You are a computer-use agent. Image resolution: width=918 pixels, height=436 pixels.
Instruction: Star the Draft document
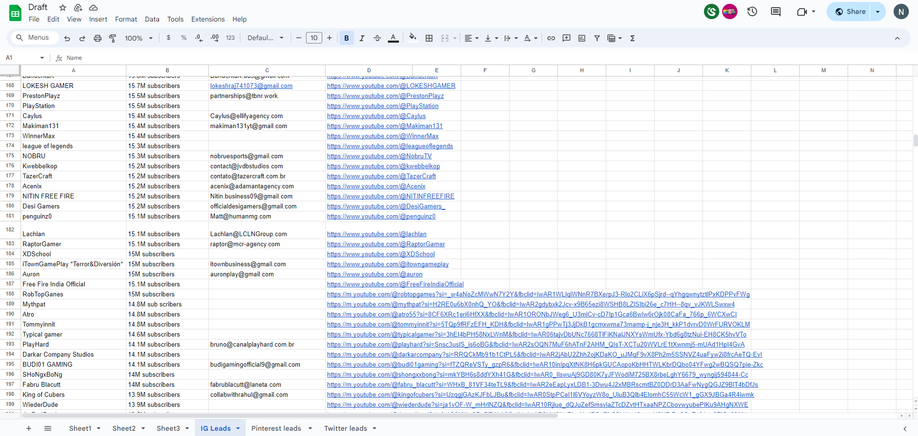(63, 7)
